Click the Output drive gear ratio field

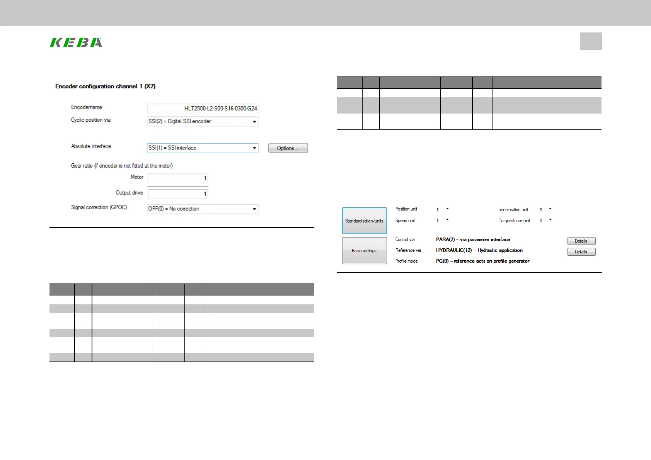(178, 194)
